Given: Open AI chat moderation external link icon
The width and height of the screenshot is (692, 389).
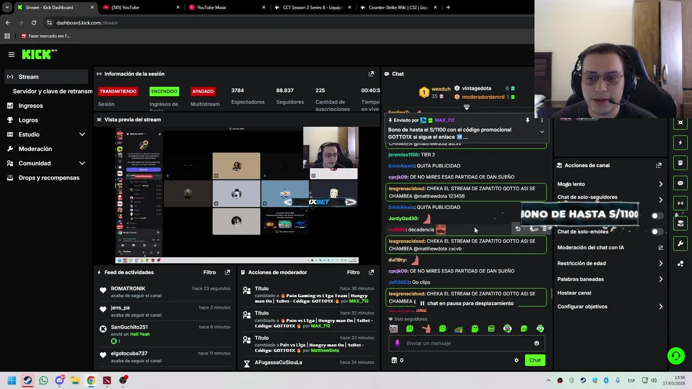Looking at the screenshot, I should (661, 247).
